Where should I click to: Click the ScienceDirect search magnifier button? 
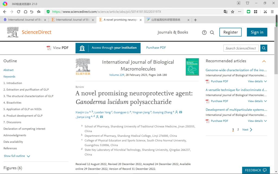click(x=264, y=48)
